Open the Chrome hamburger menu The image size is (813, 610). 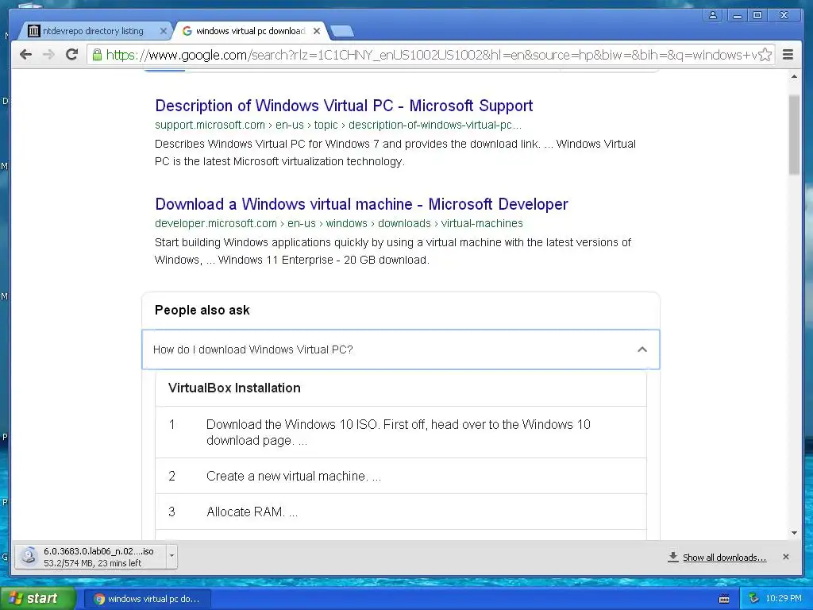pos(788,55)
